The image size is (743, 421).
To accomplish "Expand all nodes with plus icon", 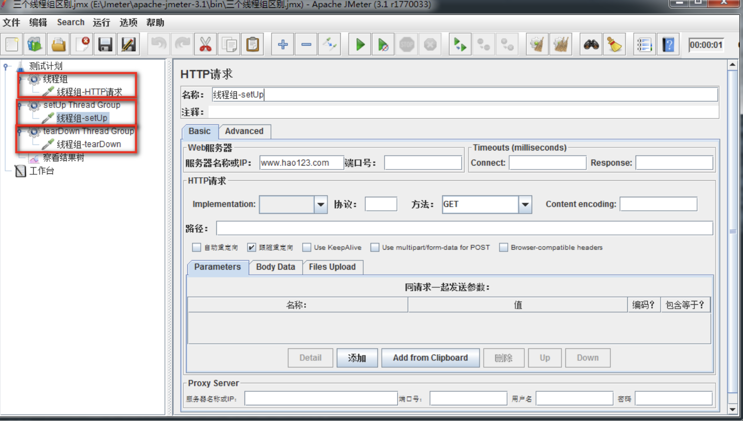I will 283,44.
